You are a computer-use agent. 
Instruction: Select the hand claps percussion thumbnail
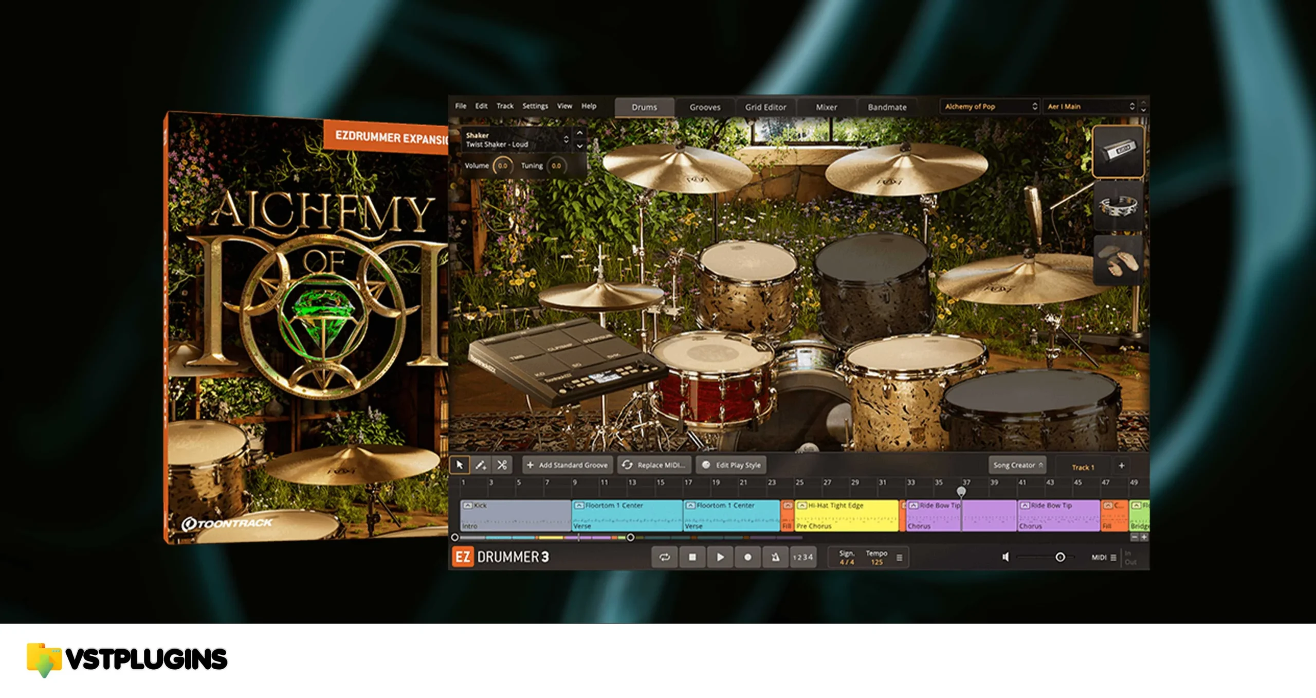(x=1118, y=260)
